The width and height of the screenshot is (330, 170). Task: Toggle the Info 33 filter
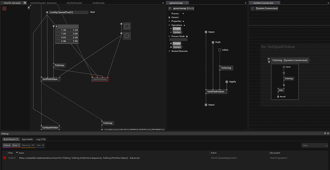40,145
